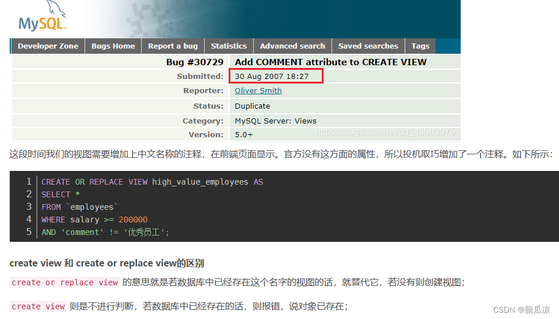Click code line 'FROM `employees`'
This screenshot has width=559, height=319.
click(79, 207)
